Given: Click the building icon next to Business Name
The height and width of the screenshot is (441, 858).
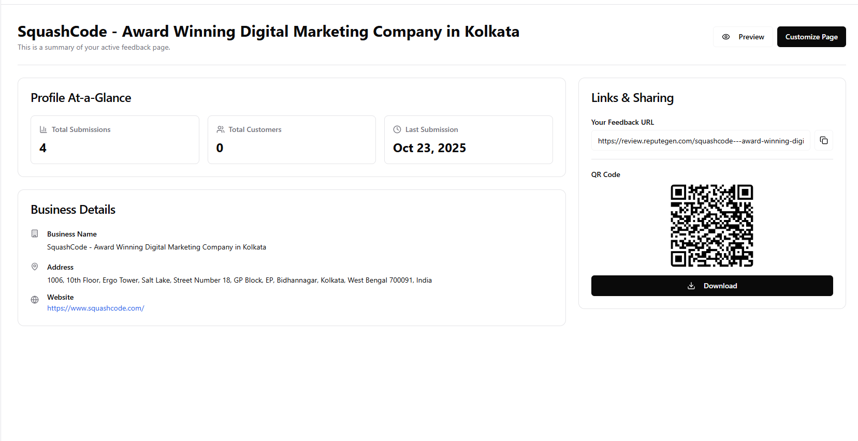Looking at the screenshot, I should click(x=35, y=233).
